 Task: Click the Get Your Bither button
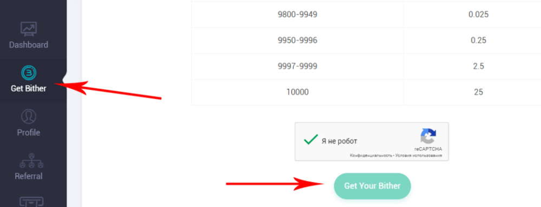coord(372,186)
